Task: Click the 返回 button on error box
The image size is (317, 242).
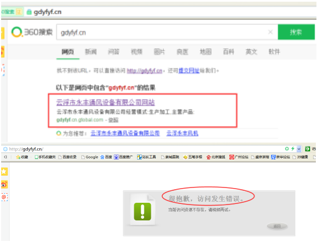Action: click(x=277, y=226)
